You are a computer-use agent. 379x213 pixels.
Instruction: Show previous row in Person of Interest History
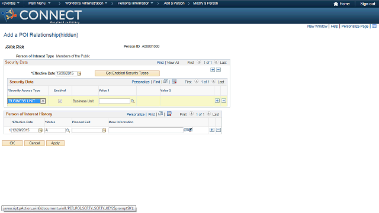191,114
